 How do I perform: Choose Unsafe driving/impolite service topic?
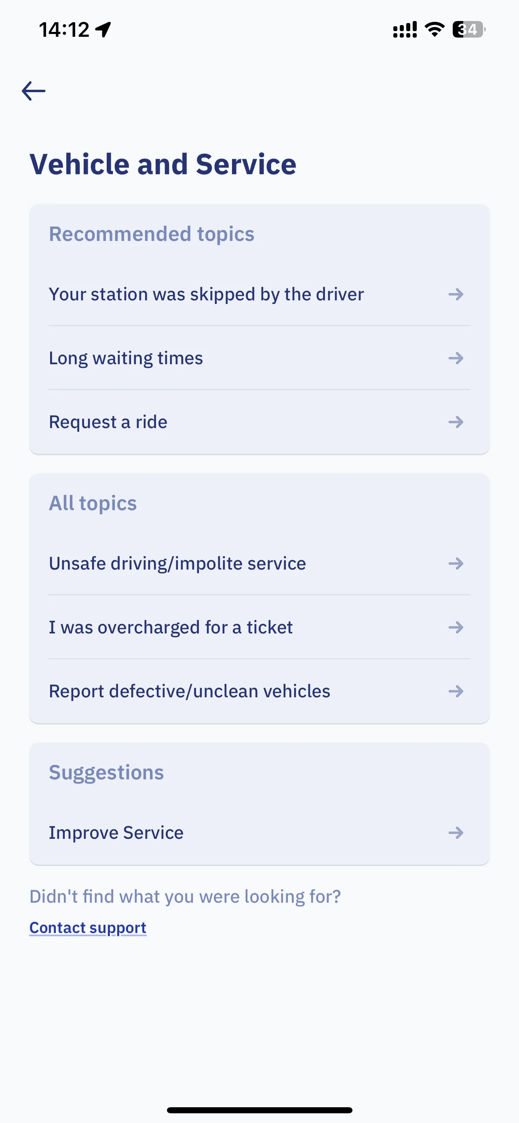[x=259, y=564]
